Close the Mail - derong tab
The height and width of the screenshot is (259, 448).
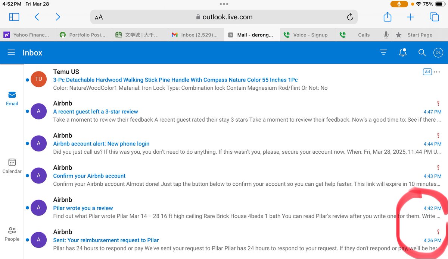(230, 35)
